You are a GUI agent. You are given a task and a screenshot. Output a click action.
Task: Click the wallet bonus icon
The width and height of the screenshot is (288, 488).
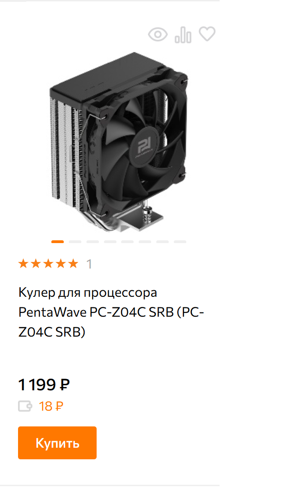(25, 406)
